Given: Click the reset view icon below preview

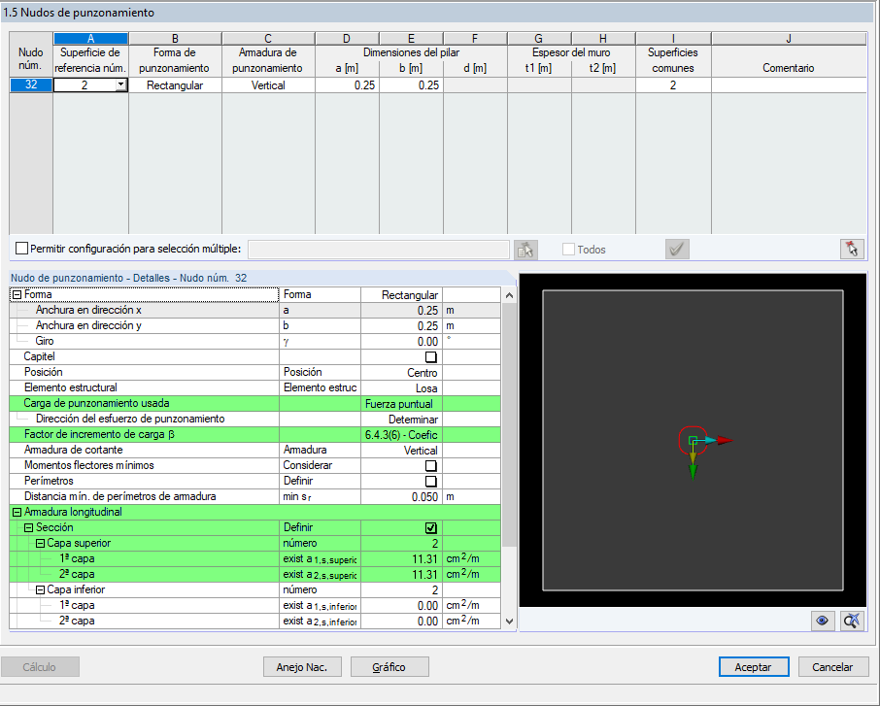Looking at the screenshot, I should point(852,621).
